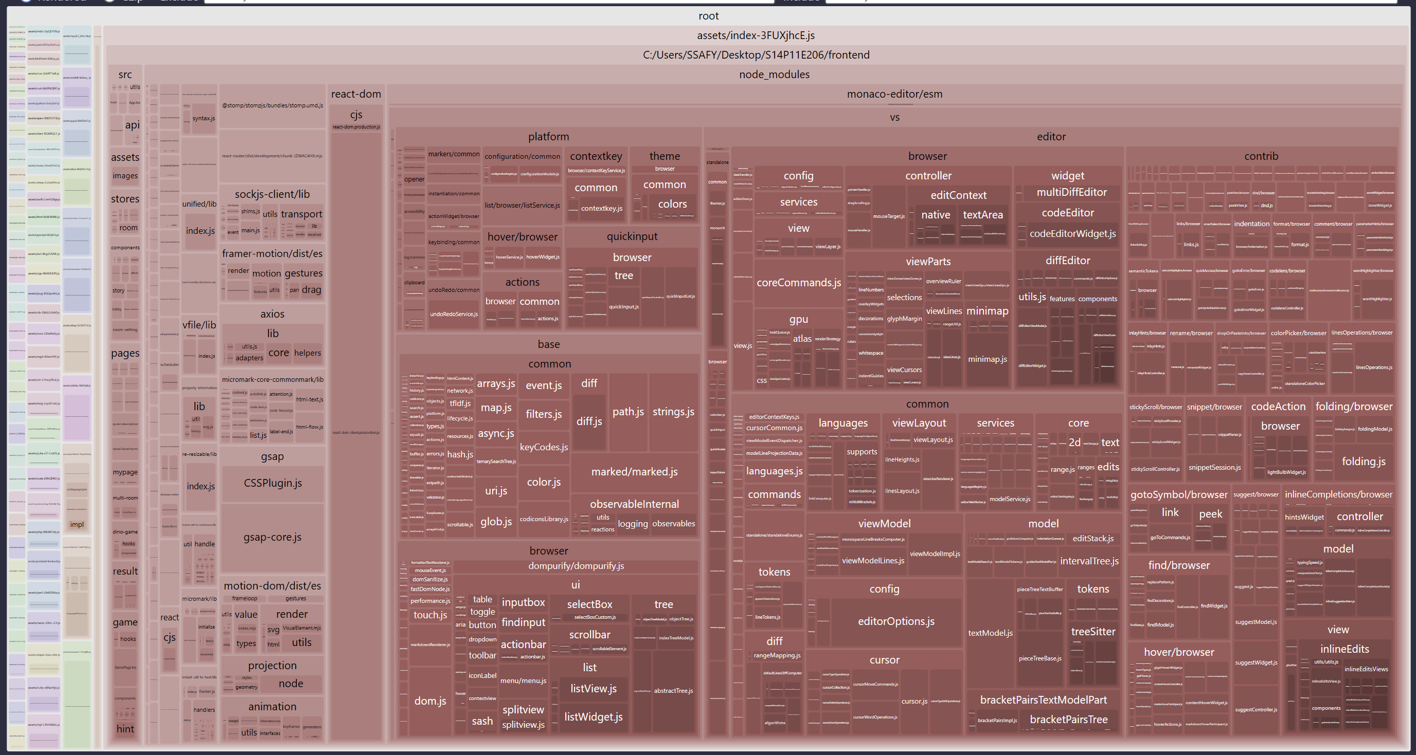Screen dimensions: 1416x755
Task: Open the monaco-editor/esm module group
Action: [x=894, y=94]
